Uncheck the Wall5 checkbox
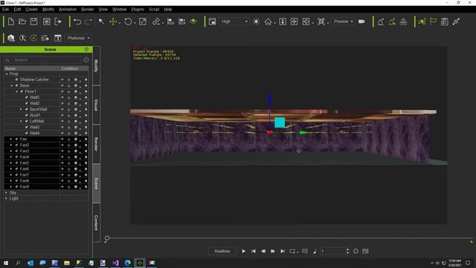476x268 pixels. pos(27,98)
